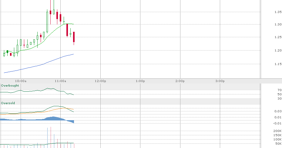Click the 10:00a time axis label

point(21,81)
